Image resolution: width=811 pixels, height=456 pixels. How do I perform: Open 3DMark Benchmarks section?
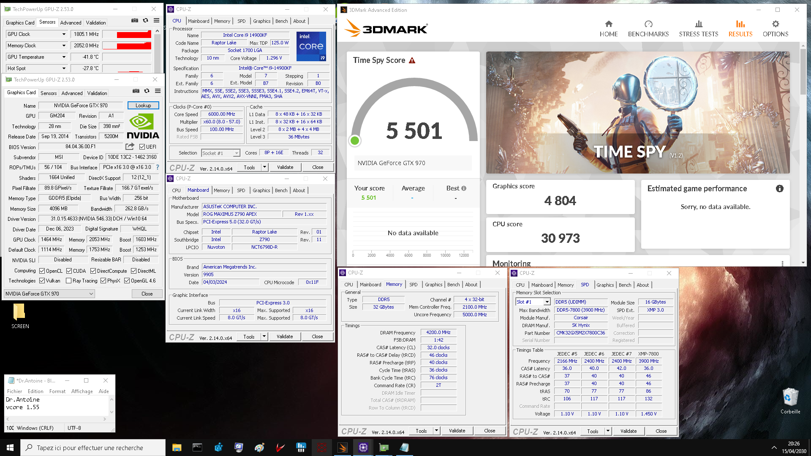click(648, 29)
